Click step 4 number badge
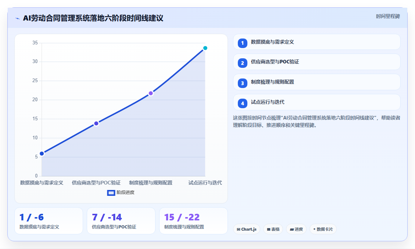This screenshot has width=415, height=249. tap(243, 103)
